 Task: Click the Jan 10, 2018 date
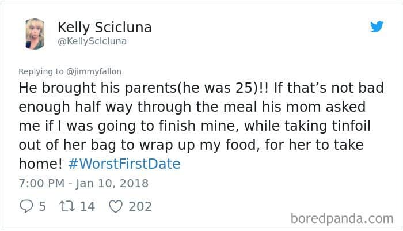[112, 184]
